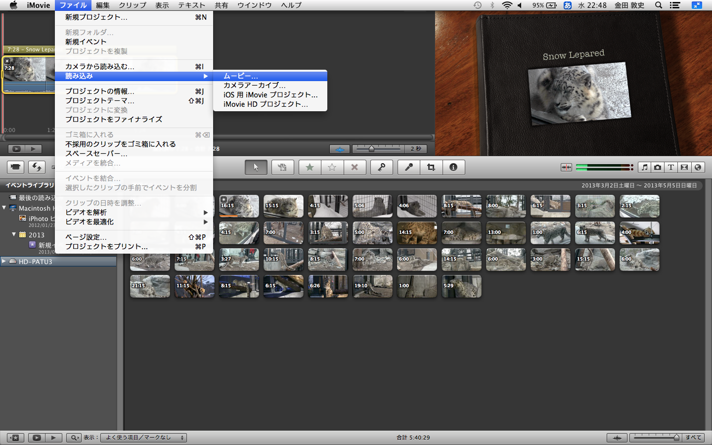
Task: Play project from beginning button
Action: (33, 149)
